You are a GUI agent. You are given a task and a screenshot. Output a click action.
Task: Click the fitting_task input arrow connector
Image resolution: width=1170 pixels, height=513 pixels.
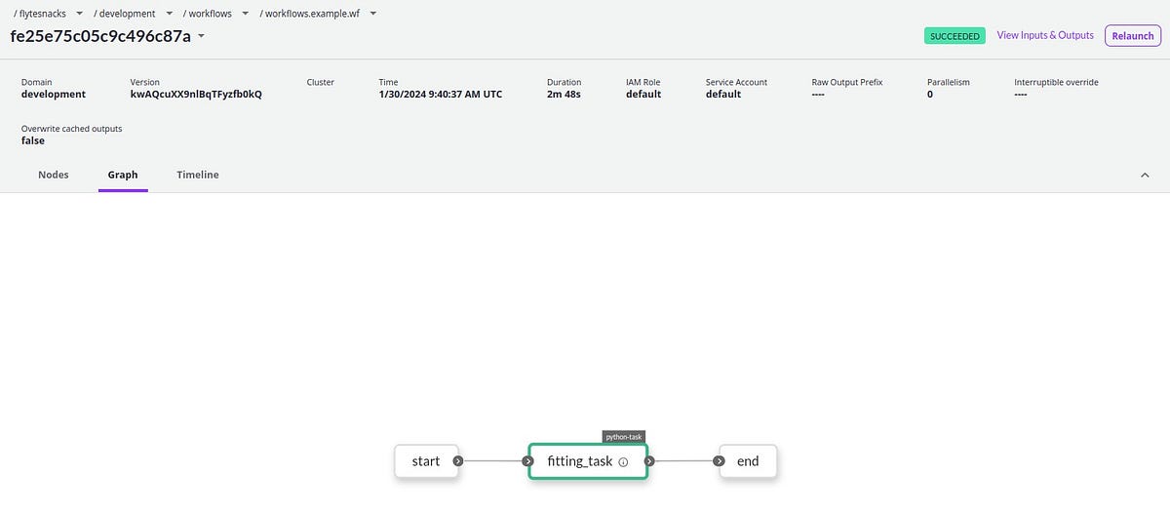(x=528, y=461)
